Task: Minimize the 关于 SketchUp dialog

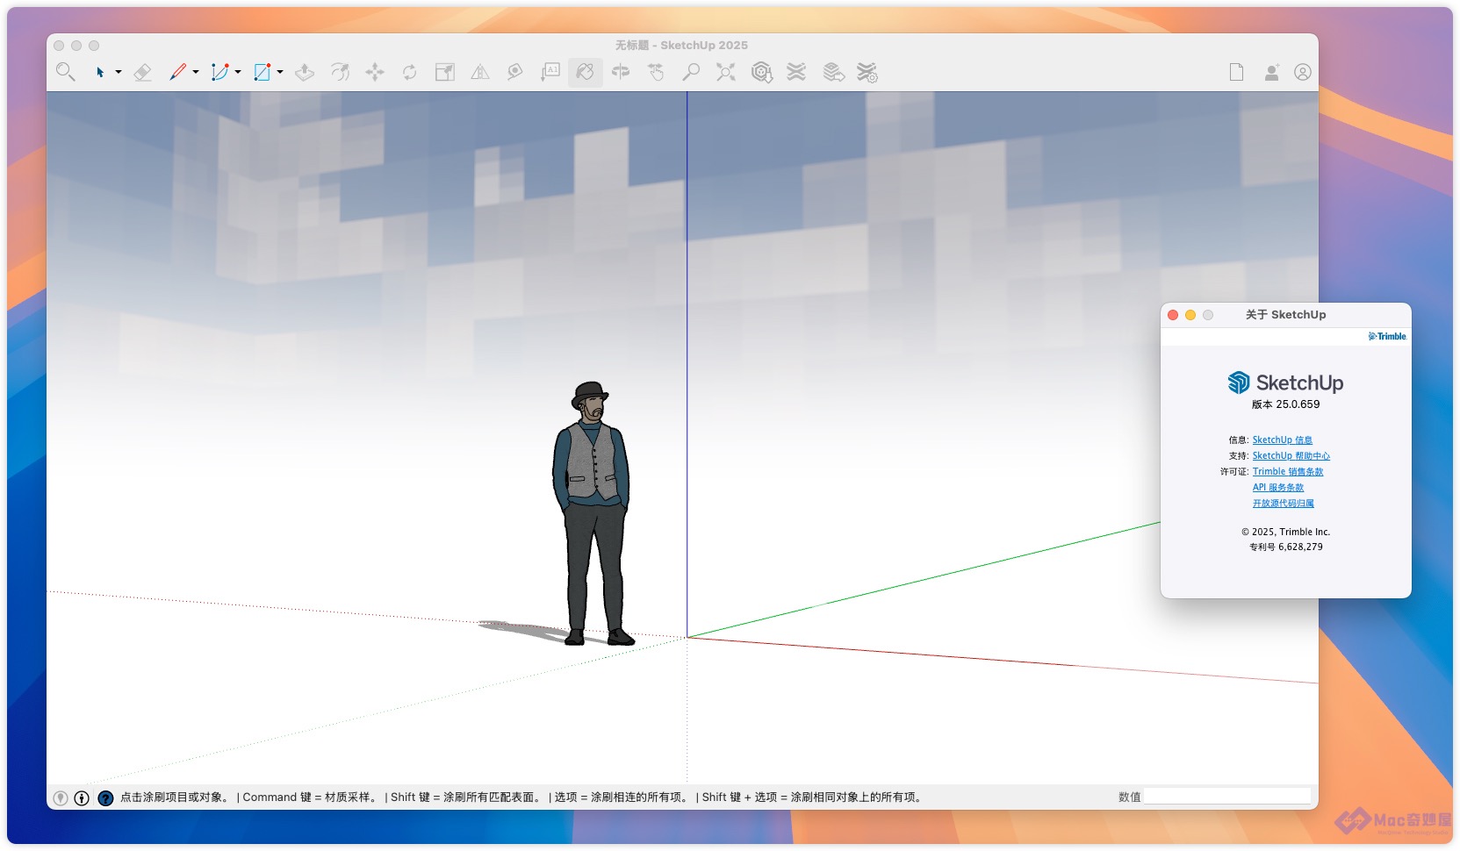Action: [1190, 315]
